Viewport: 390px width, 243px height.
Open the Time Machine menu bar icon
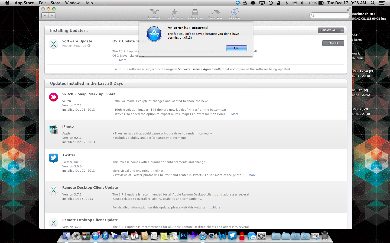tap(270, 3)
